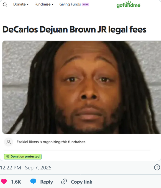Click the fundraiser main photo
The height and width of the screenshot is (188, 161).
(81, 87)
